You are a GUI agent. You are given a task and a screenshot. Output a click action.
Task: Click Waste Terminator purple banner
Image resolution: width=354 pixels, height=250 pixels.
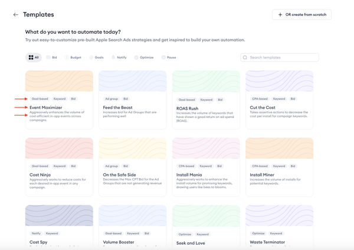(x=279, y=215)
